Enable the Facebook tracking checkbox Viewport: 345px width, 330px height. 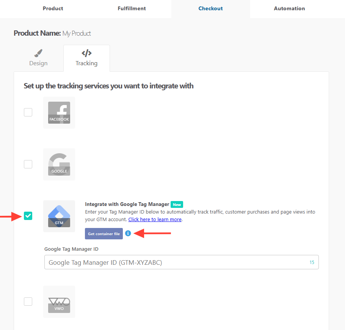pyautogui.click(x=28, y=112)
